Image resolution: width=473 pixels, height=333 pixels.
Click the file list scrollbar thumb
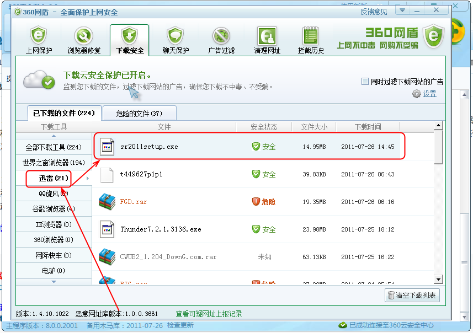coord(438,147)
